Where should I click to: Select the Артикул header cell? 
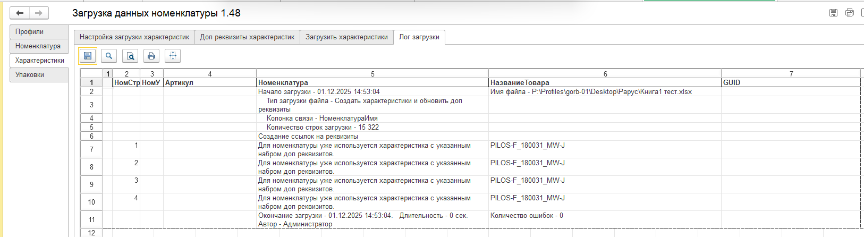209,83
